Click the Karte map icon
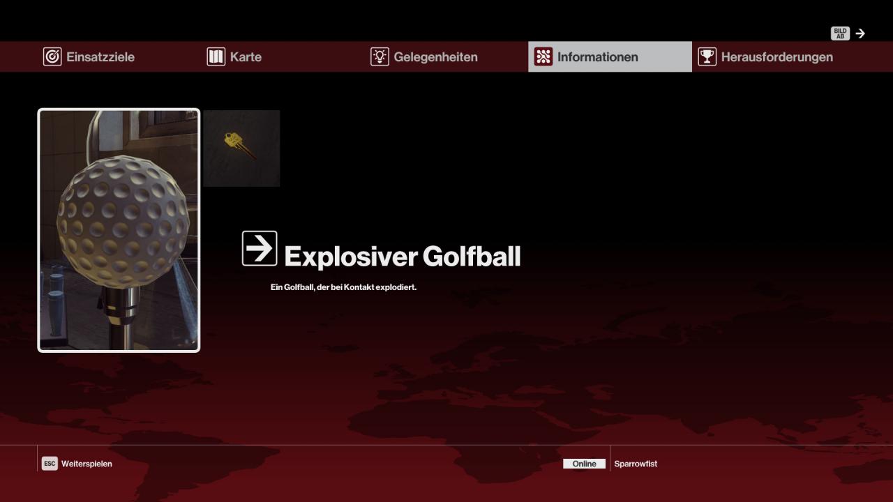893x502 pixels. click(x=216, y=56)
